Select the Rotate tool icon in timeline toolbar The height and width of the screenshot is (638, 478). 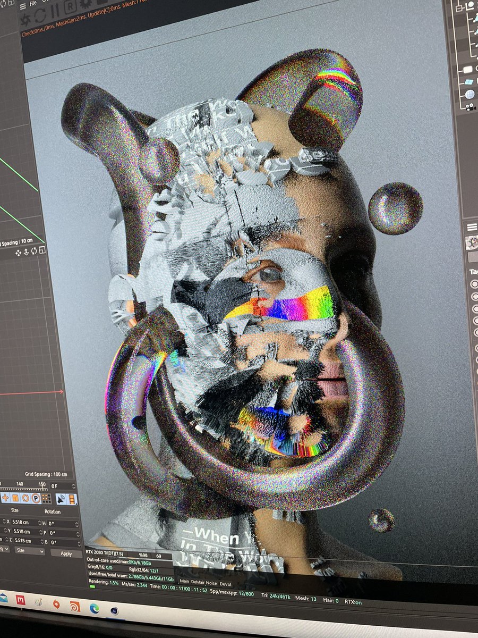pyautogui.click(x=25, y=498)
